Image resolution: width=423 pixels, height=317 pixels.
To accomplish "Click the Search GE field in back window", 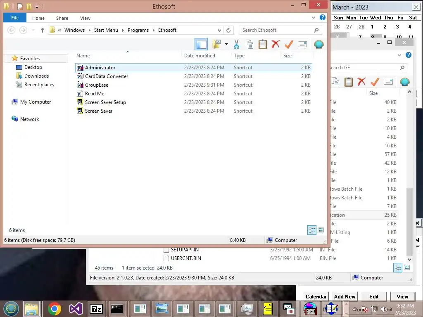I will pos(368,68).
